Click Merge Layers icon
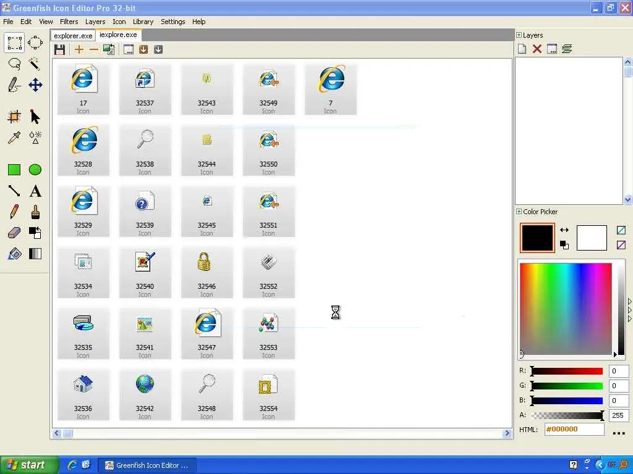 coord(567,49)
